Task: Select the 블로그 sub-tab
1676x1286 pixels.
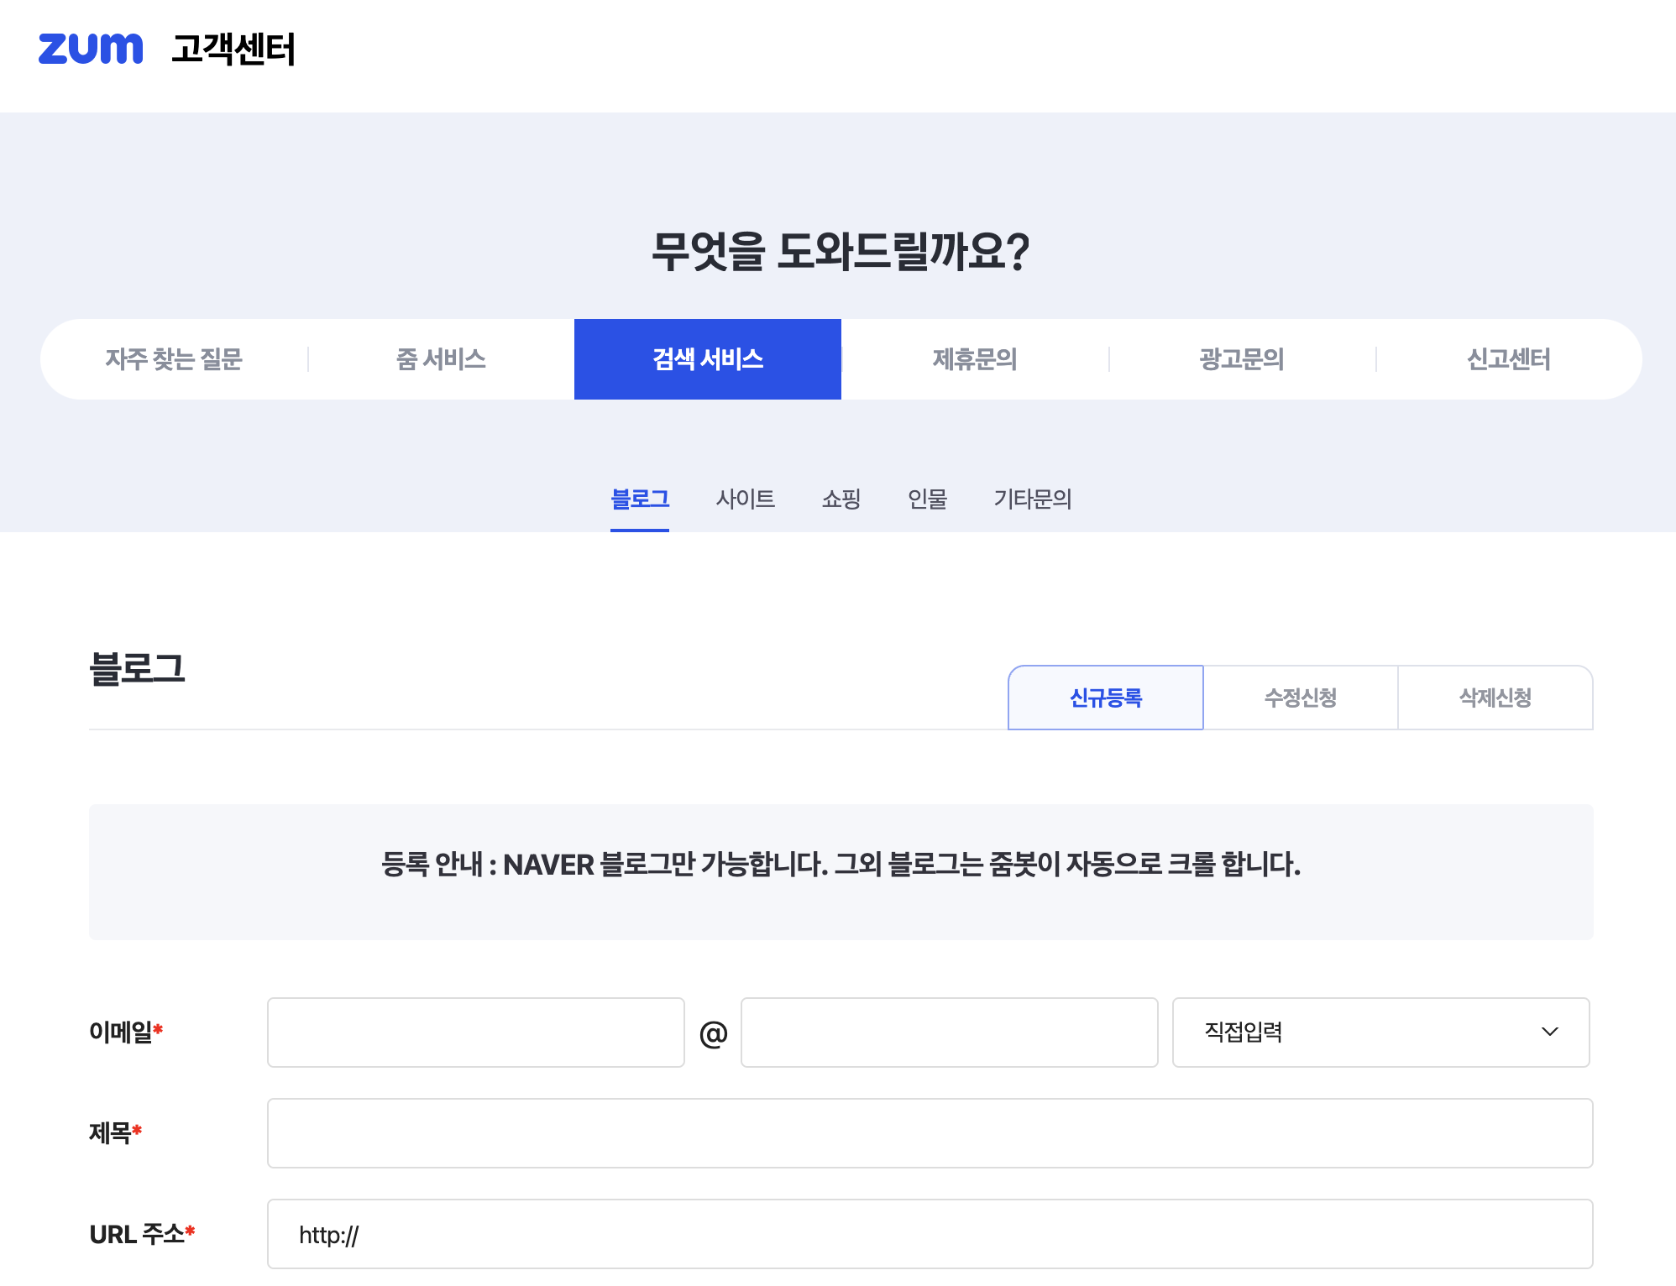Action: pos(640,499)
